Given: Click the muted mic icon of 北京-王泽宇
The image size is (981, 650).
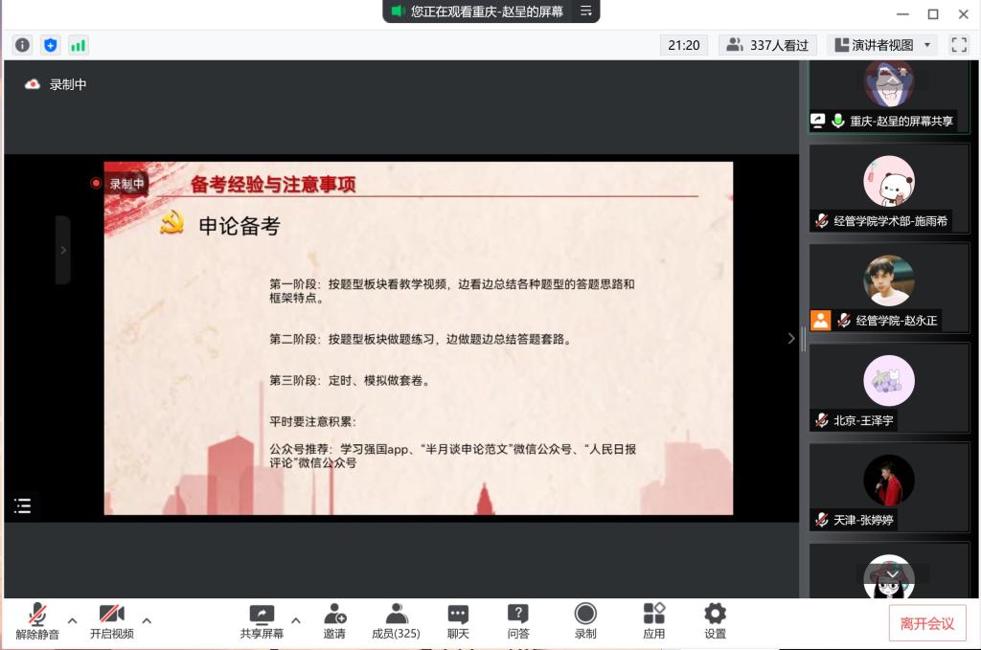Looking at the screenshot, I should coord(822,420).
